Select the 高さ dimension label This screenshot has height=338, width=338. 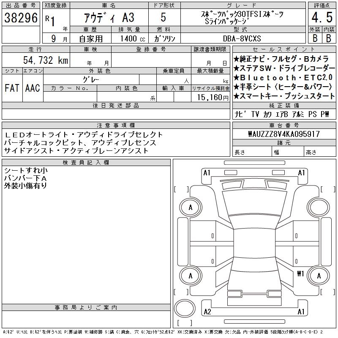[311, 153]
